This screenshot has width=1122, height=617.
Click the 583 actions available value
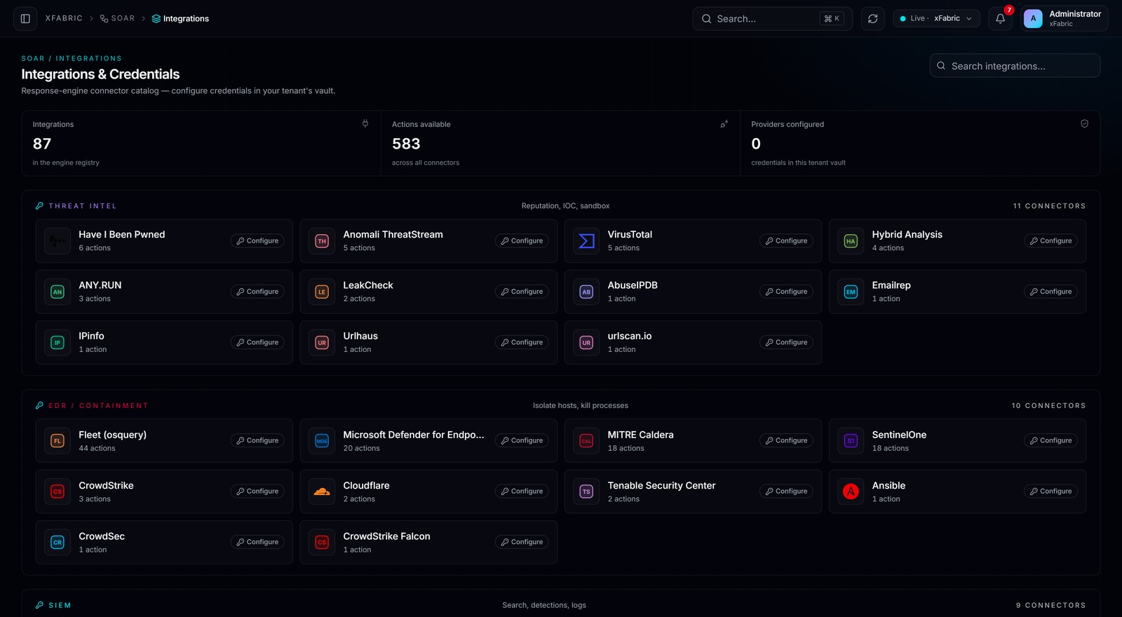click(x=406, y=144)
